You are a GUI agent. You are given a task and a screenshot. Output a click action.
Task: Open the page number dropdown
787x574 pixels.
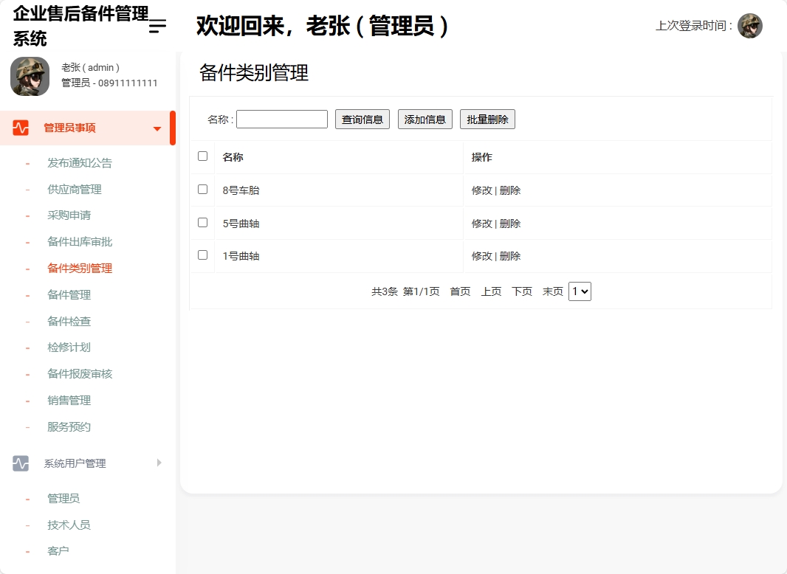pyautogui.click(x=580, y=291)
